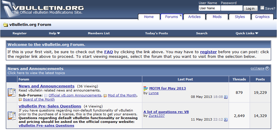Viewport: 277px width, 131px height.
Task: Click the vBulletin.org logo
Action: [x=43, y=9]
